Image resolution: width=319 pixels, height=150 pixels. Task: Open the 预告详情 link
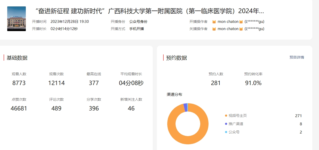coord(297,57)
